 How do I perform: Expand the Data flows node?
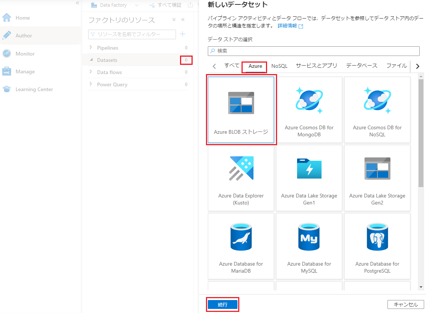(x=91, y=72)
